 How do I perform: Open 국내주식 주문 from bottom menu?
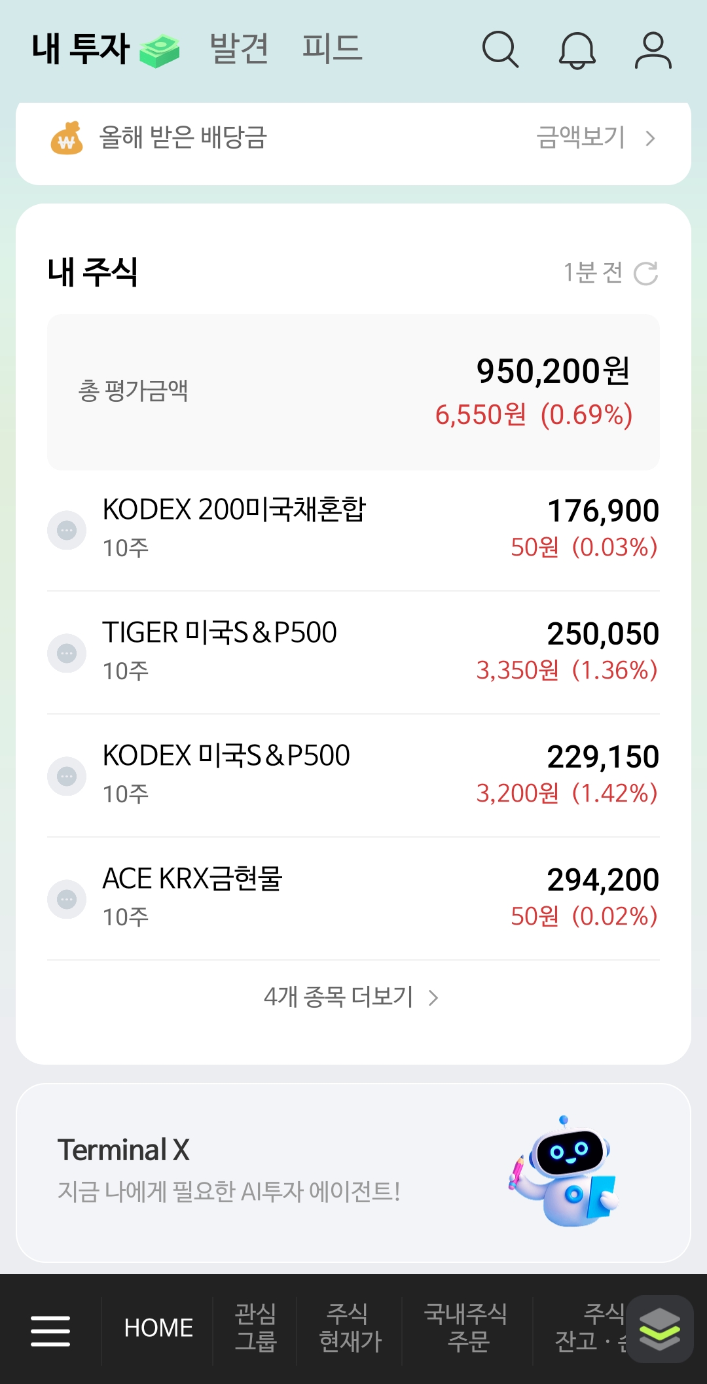[x=467, y=1328]
